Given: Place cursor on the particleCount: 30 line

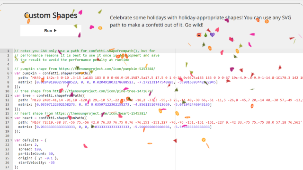Looking at the screenshot, I should [36, 153].
